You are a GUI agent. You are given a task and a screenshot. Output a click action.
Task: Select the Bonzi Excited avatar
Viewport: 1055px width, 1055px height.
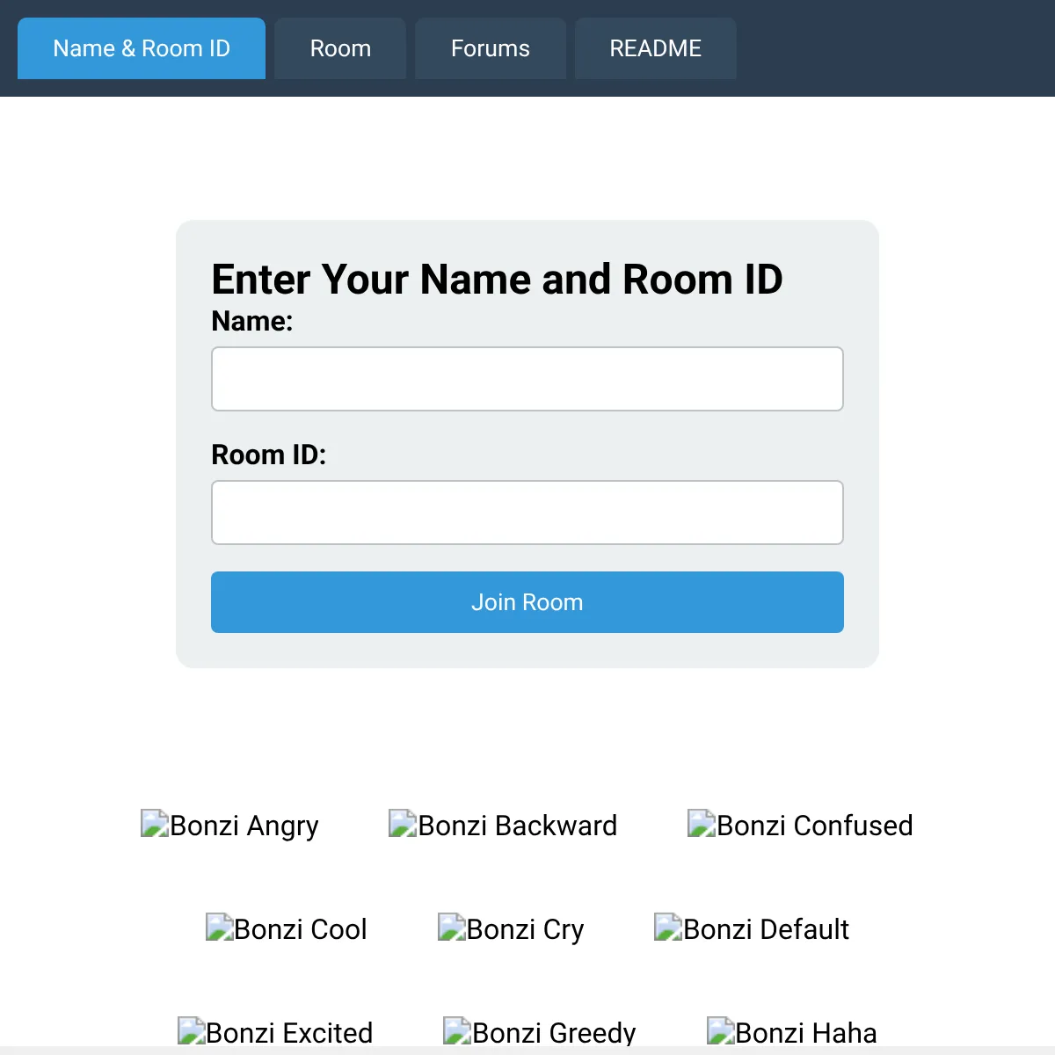tap(275, 1032)
